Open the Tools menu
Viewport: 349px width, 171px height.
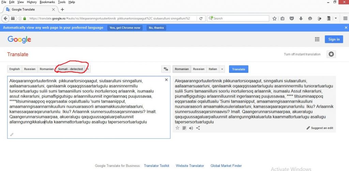[62, 2]
